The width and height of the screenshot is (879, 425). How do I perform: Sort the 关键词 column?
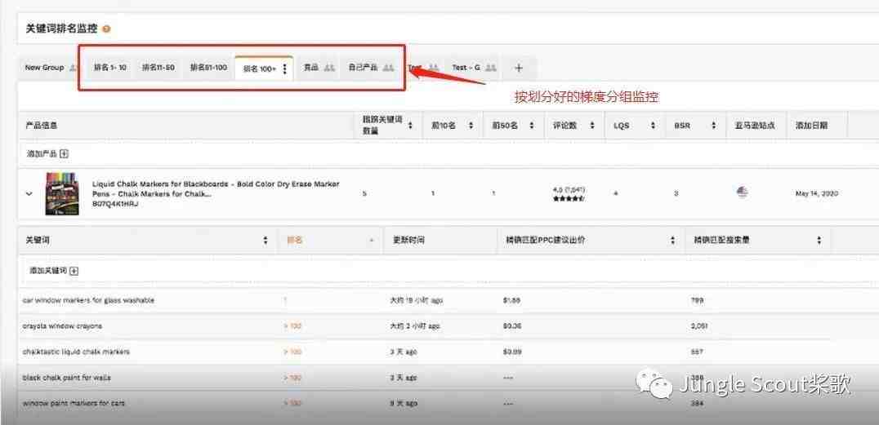pyautogui.click(x=265, y=241)
